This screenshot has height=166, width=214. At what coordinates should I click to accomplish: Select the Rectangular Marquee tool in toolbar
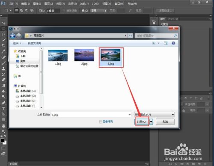click(3, 29)
